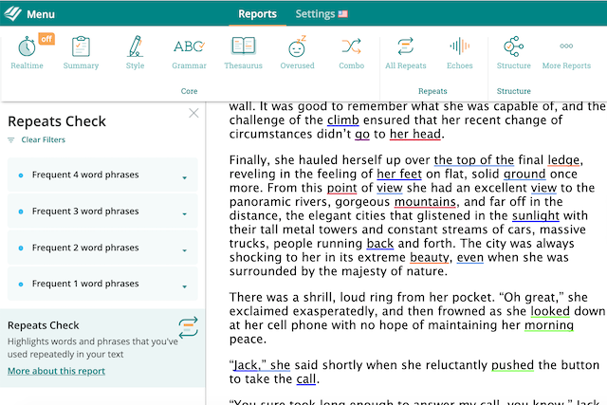
Task: Open the Summary report
Action: click(81, 53)
